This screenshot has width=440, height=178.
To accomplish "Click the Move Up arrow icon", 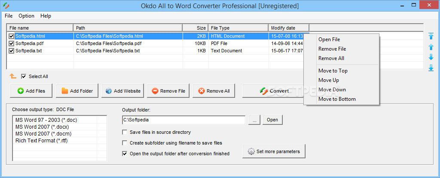I will pos(431,47).
